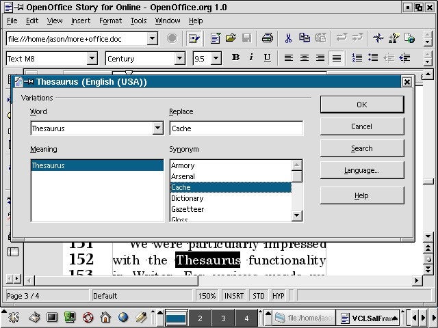Click the Stop loading icon in toolbar
Image resolution: width=438 pixels, height=328 pixels.
click(172, 38)
